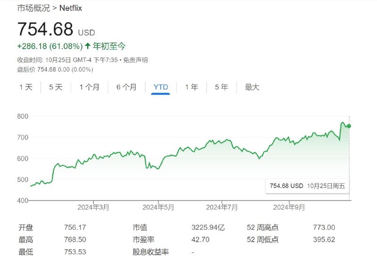Click the 最高 label
Screen dimensions: 377x260
pos(26,240)
